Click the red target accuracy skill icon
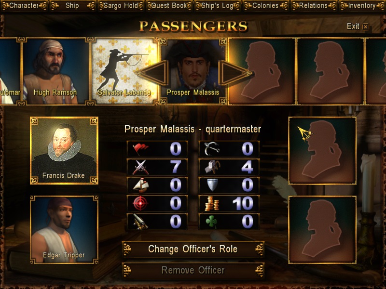This screenshot has height=289, width=386. 140,203
